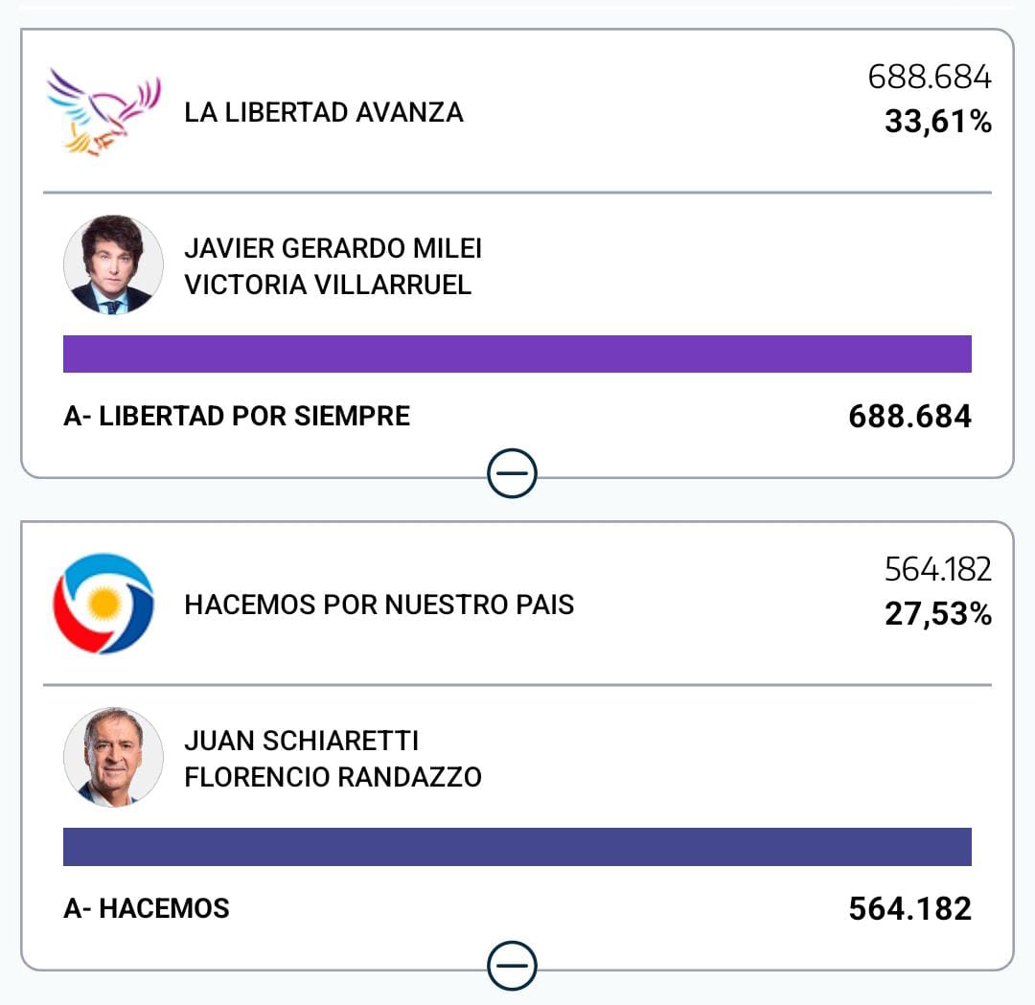Screen dimensions: 1035x1005
Task: Click the purple Libertad Por Siempre bar
Action: click(x=517, y=354)
